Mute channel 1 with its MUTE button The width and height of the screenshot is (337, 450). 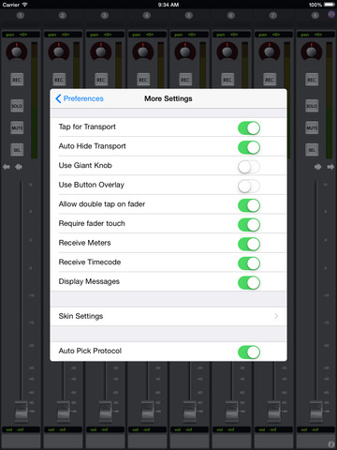(17, 127)
